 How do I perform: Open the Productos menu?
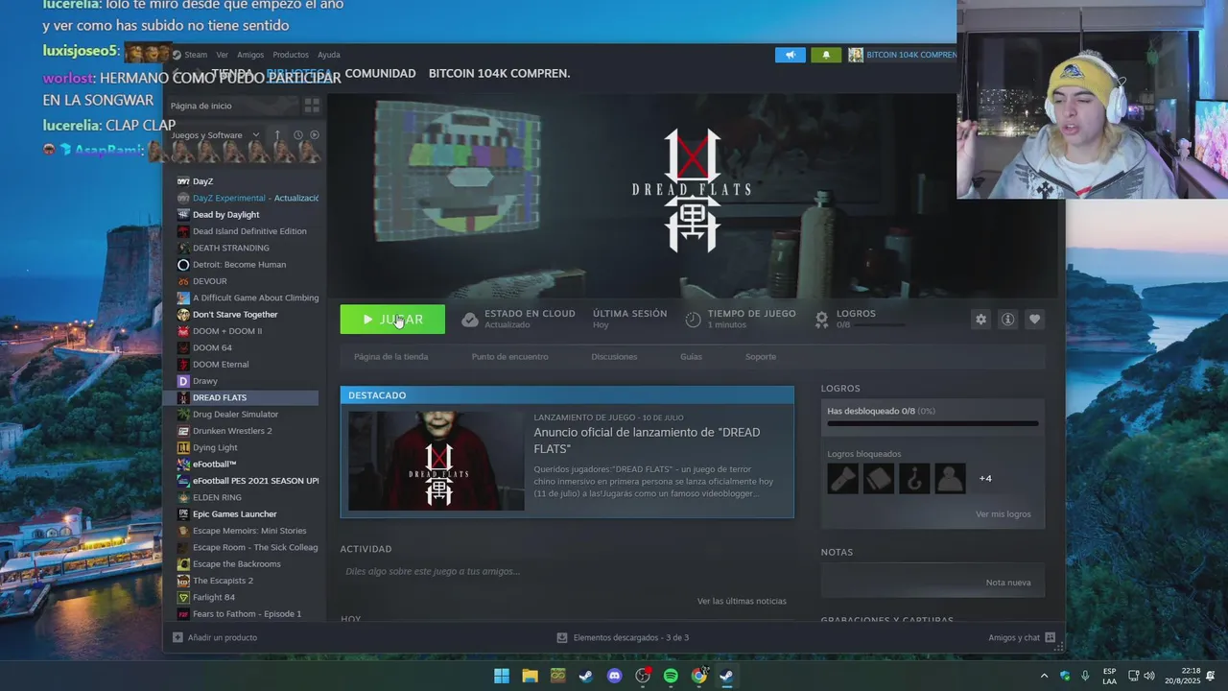[291, 55]
